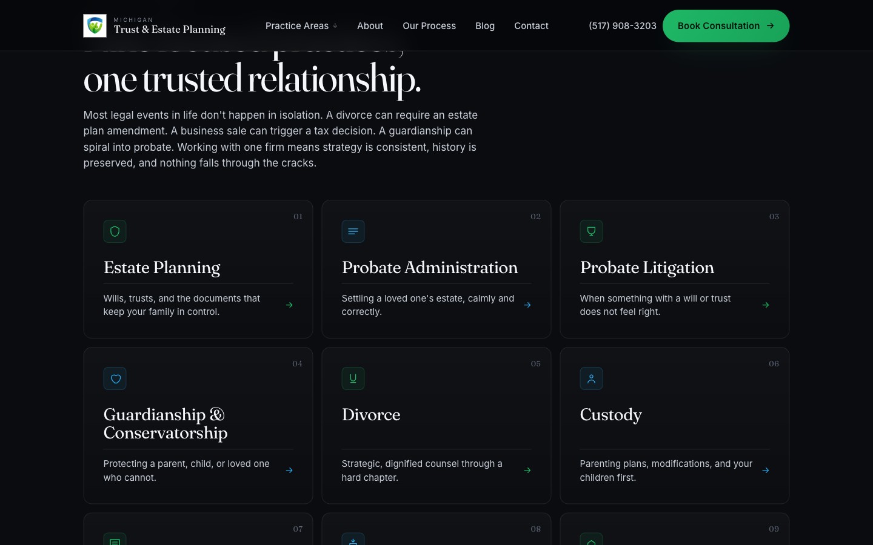Open the About page
The width and height of the screenshot is (873, 545).
tap(370, 26)
